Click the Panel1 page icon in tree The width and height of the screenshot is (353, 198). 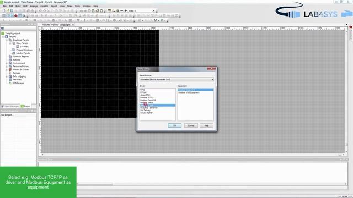pyautogui.click(x=18, y=46)
